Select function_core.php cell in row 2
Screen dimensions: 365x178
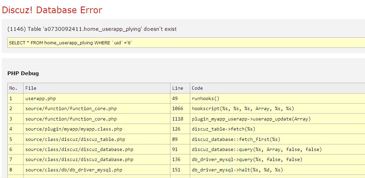click(x=97, y=109)
